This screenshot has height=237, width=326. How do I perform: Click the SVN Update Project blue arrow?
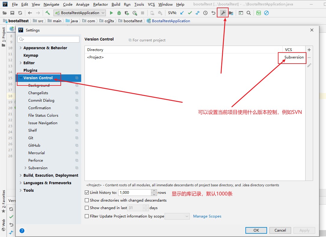click(x=182, y=13)
